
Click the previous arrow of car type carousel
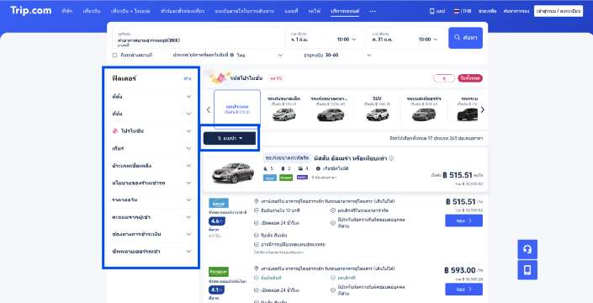[x=209, y=109]
